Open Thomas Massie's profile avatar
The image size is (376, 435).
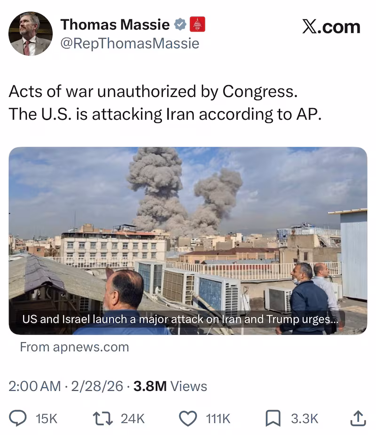pyautogui.click(x=30, y=33)
